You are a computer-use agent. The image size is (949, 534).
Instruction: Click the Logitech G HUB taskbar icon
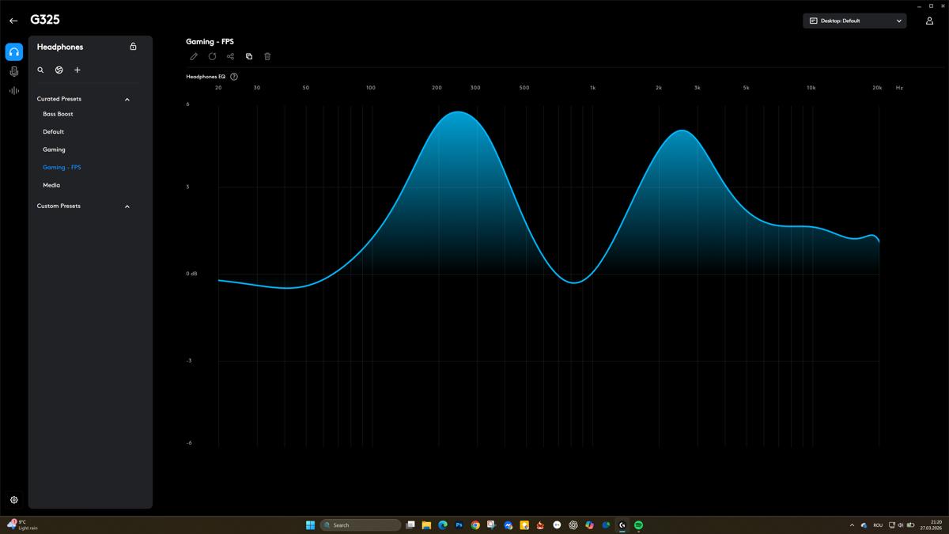click(622, 525)
